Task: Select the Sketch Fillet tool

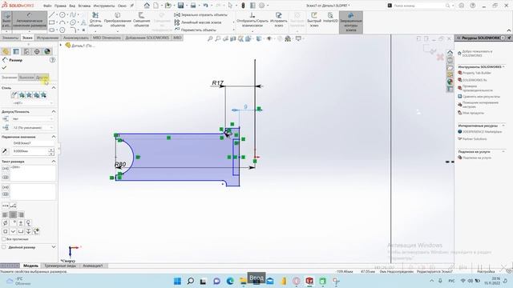Action: [73, 30]
